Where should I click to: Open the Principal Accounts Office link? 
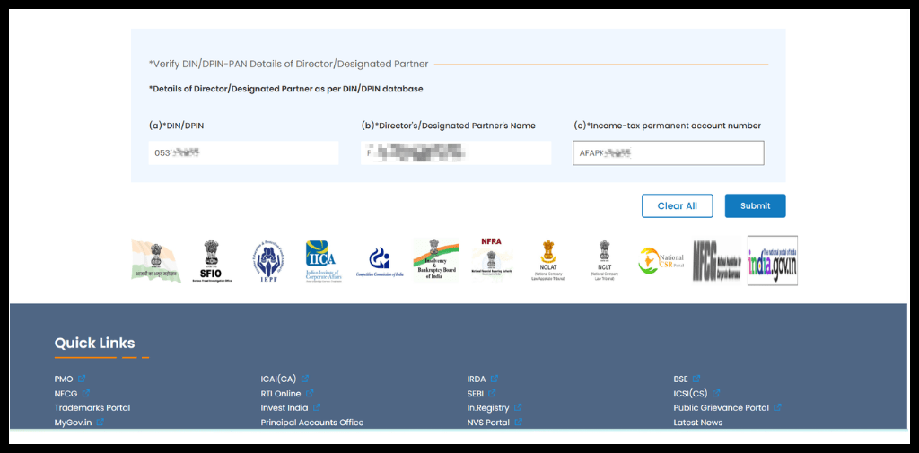(312, 423)
